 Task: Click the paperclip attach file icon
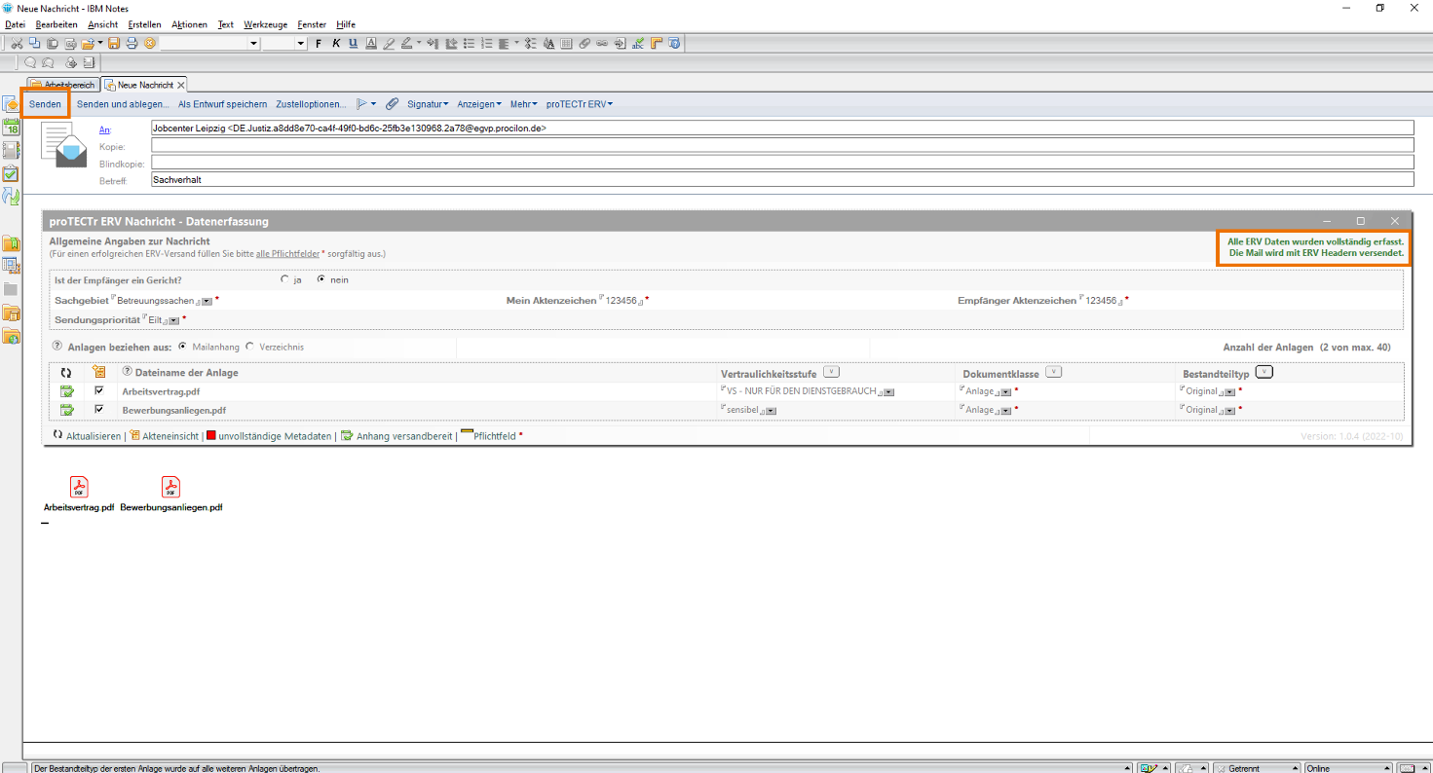[x=392, y=104]
